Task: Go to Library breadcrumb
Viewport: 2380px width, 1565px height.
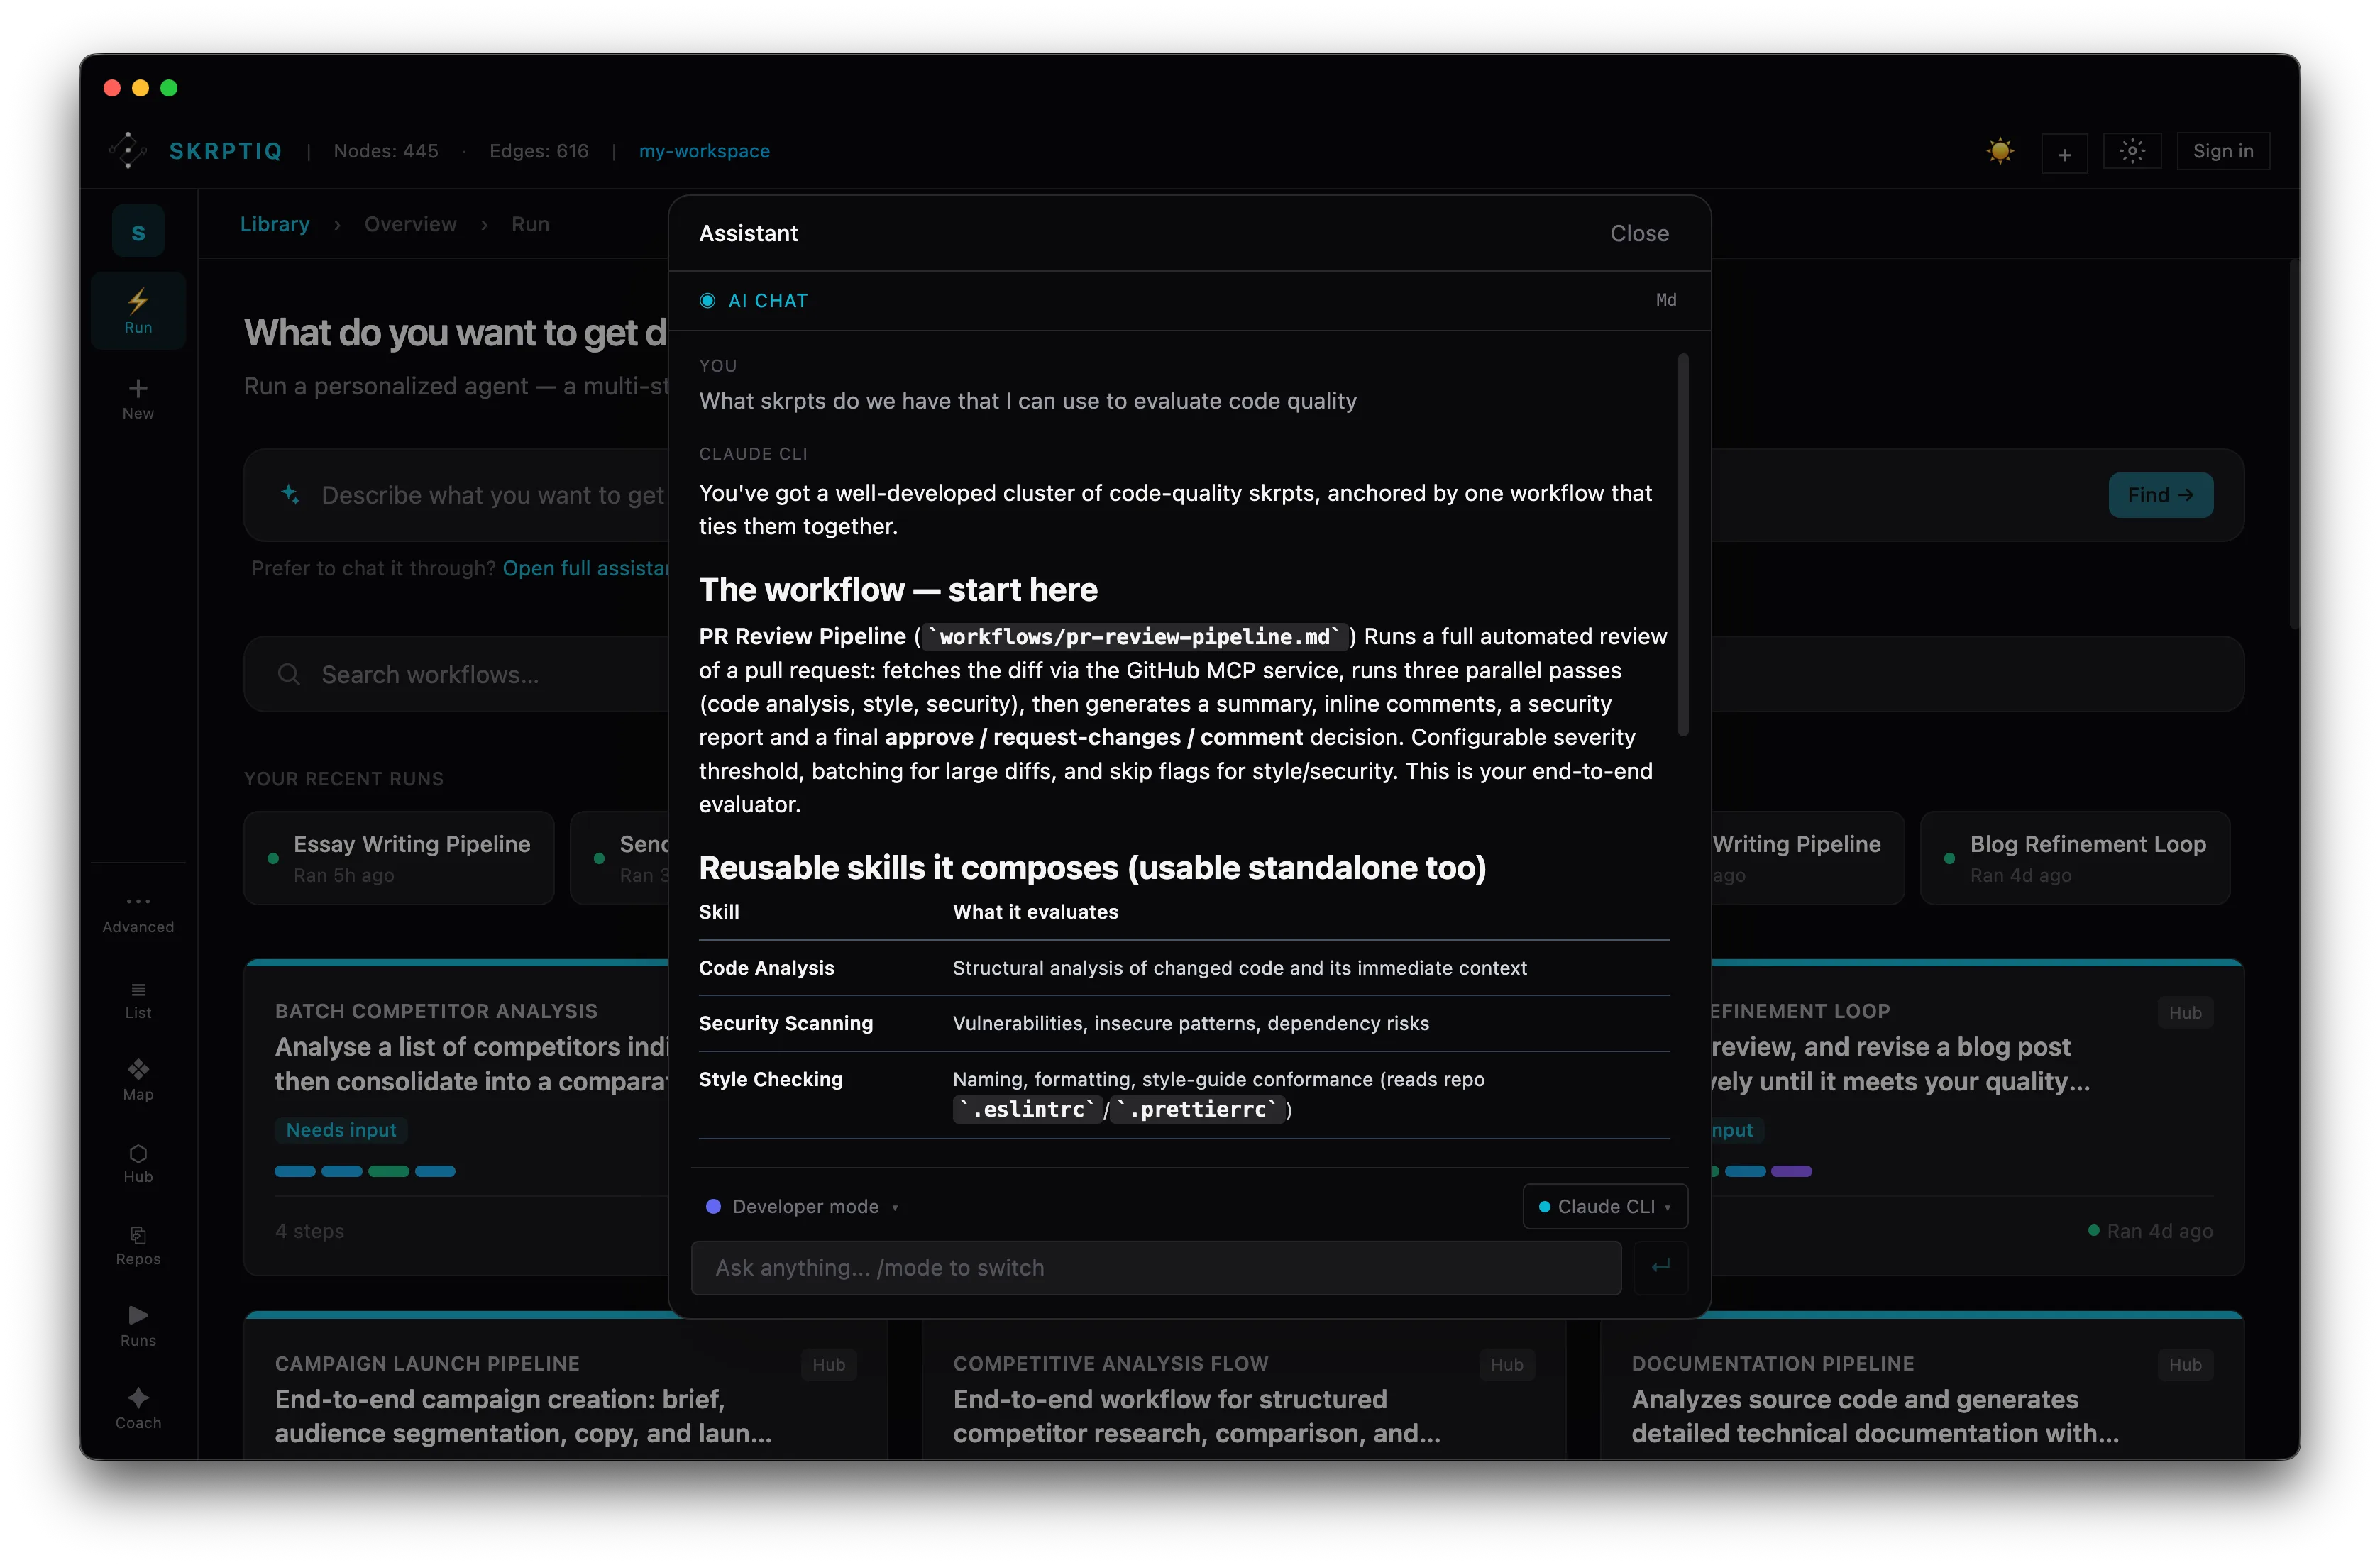Action: (x=275, y=224)
